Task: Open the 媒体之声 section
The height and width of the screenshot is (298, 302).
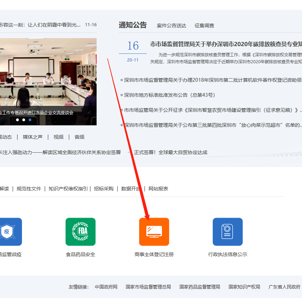Action: 32,137
